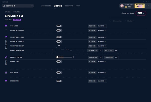The width and height of the screenshot is (151, 102).
Task: Enable Unlimited Bombs switch
Action: coord(59,37)
